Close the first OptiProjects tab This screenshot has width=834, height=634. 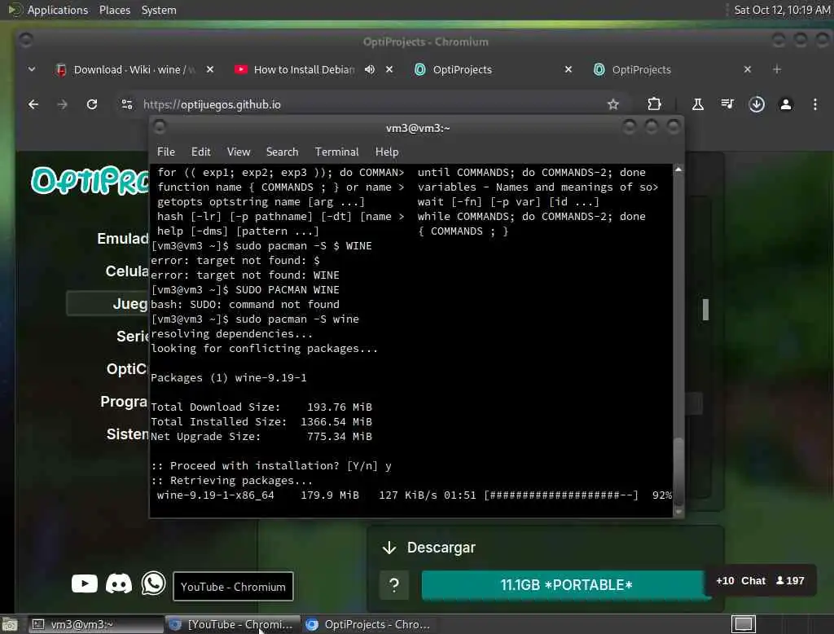[568, 70]
